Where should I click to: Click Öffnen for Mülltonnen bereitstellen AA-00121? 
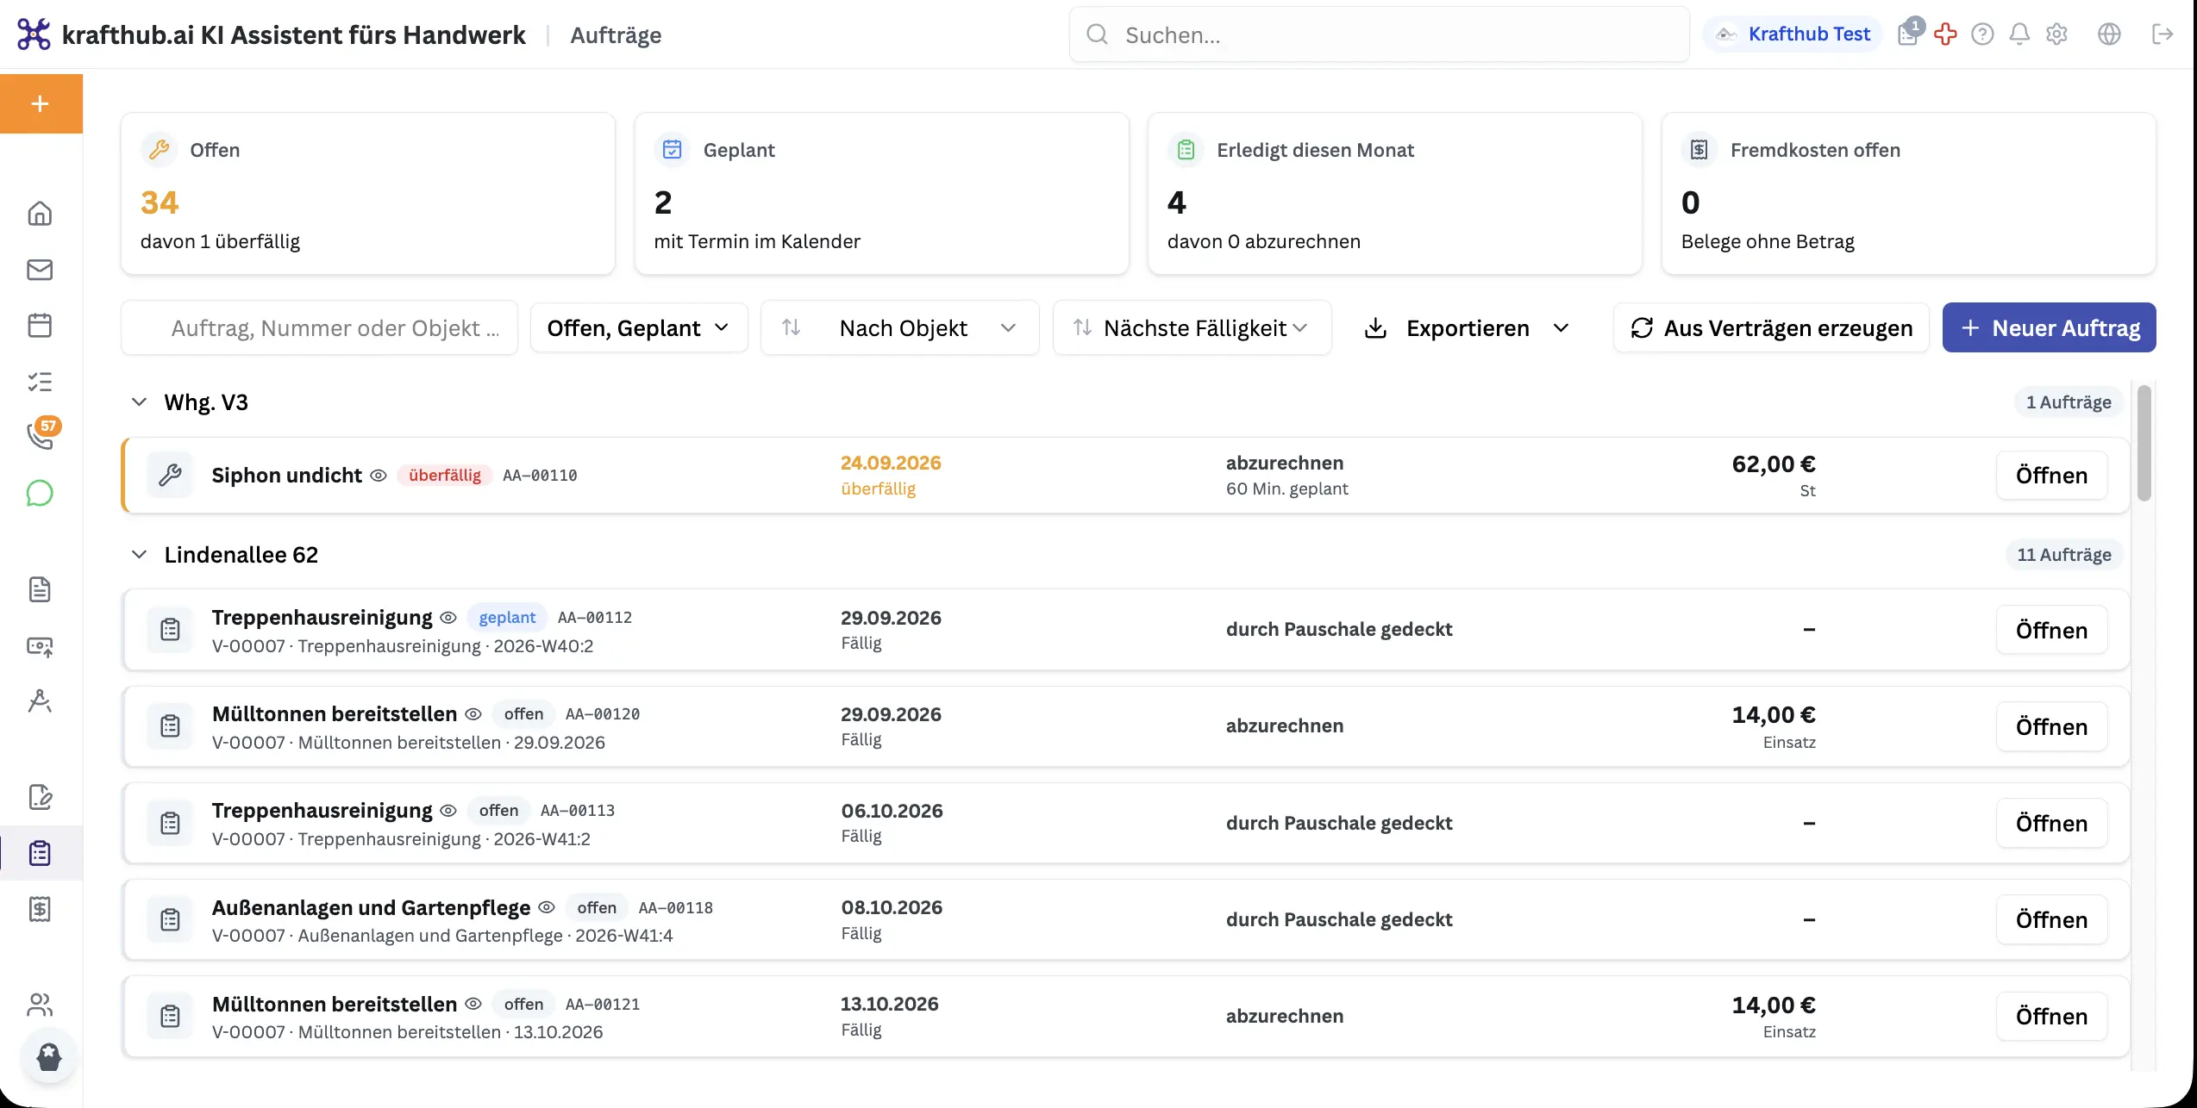click(2051, 1016)
